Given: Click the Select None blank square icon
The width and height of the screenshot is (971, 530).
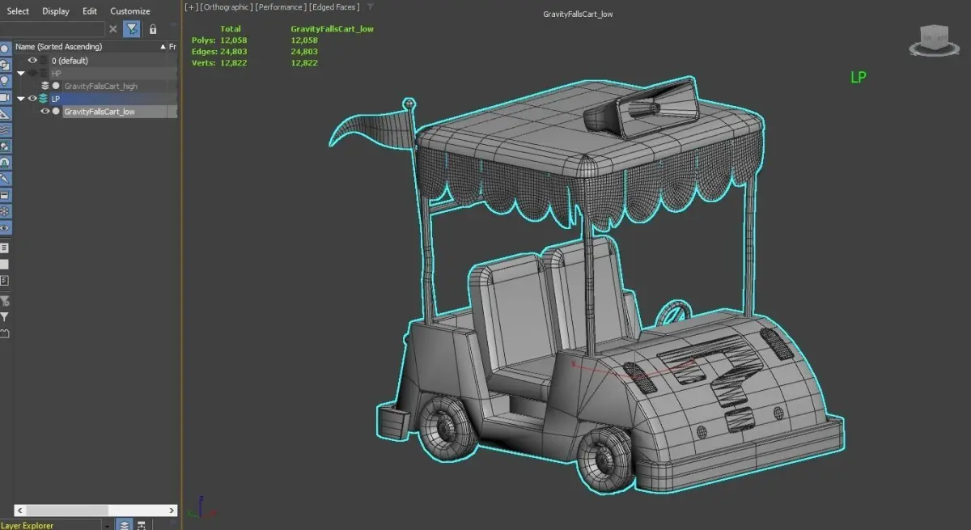Looking at the screenshot, I should click(5, 264).
